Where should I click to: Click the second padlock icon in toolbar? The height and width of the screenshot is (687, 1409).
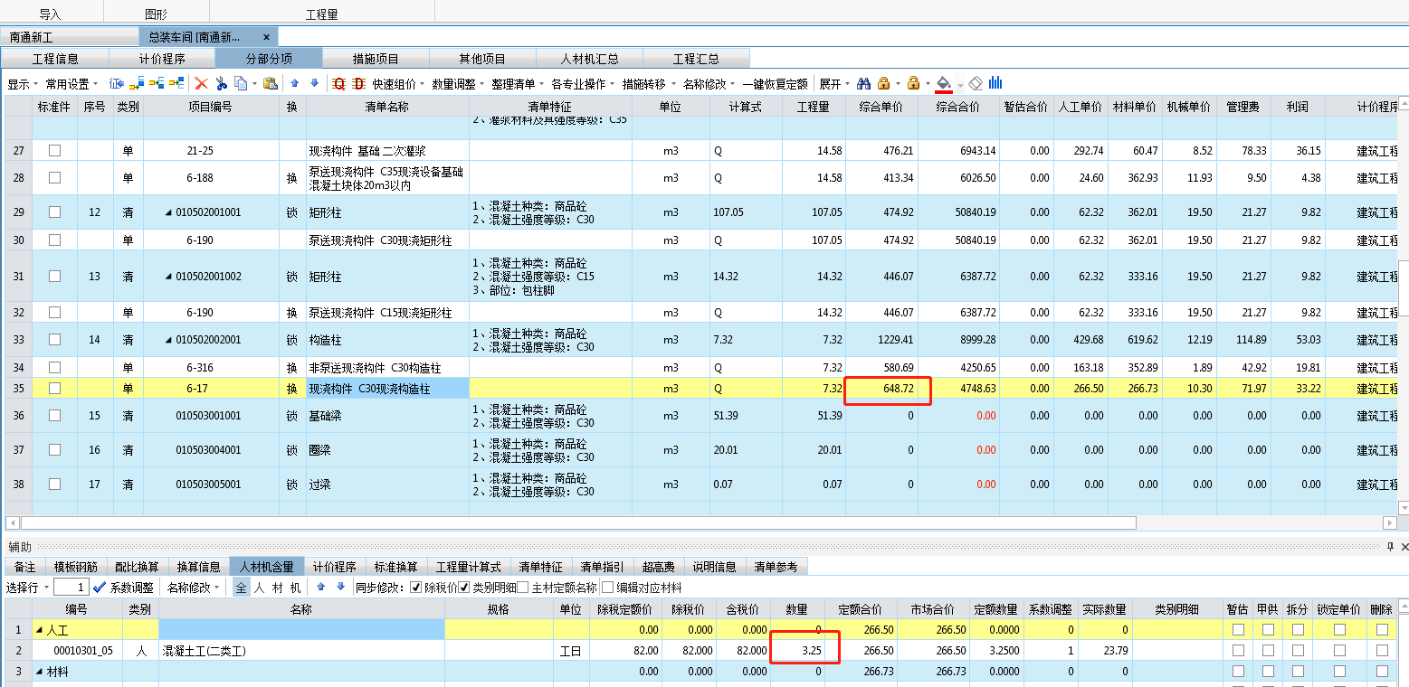tap(914, 83)
